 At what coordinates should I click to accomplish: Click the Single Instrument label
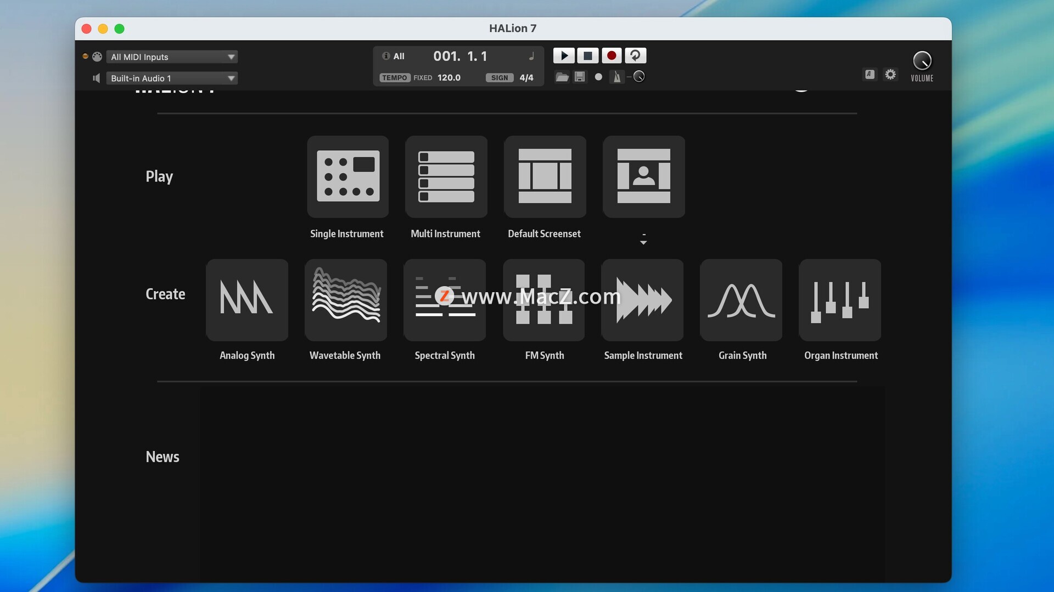[347, 234]
